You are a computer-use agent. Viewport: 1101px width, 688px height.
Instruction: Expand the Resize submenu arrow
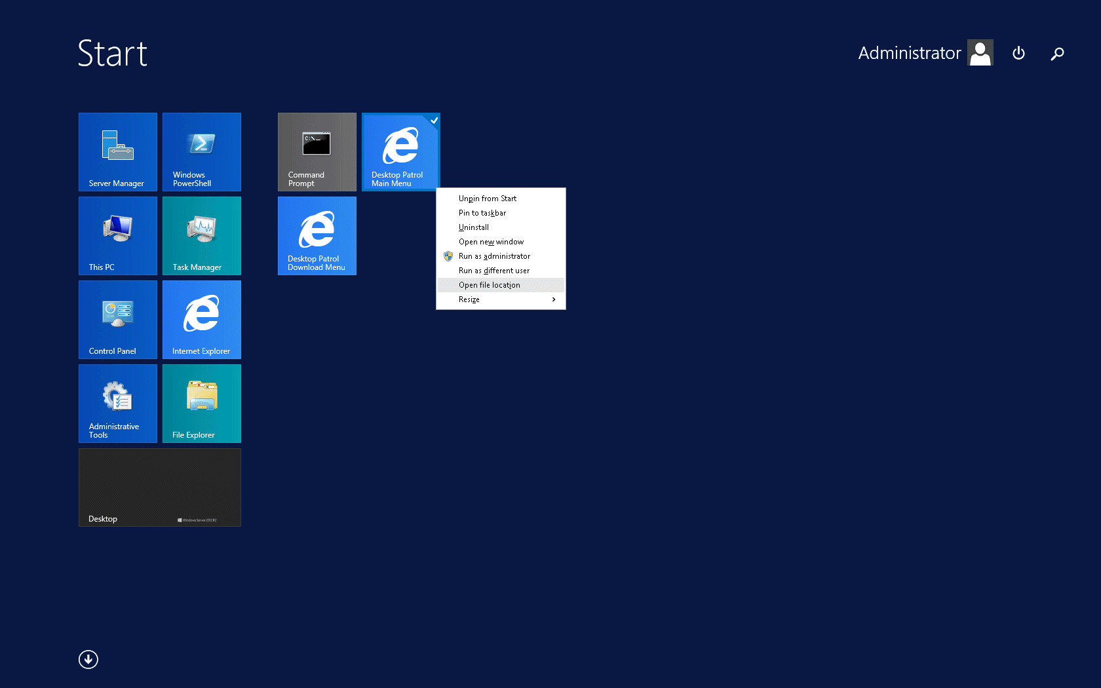pyautogui.click(x=554, y=299)
